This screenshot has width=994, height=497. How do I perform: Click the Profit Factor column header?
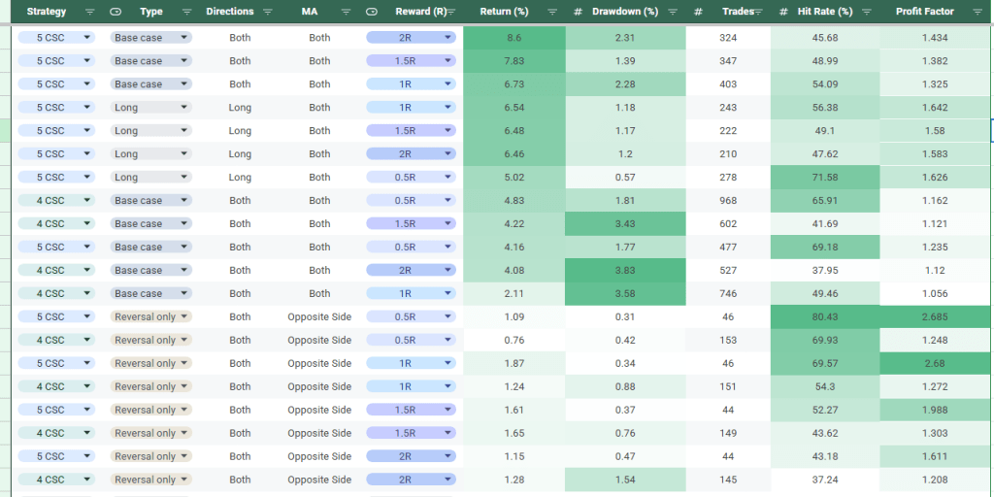(924, 12)
